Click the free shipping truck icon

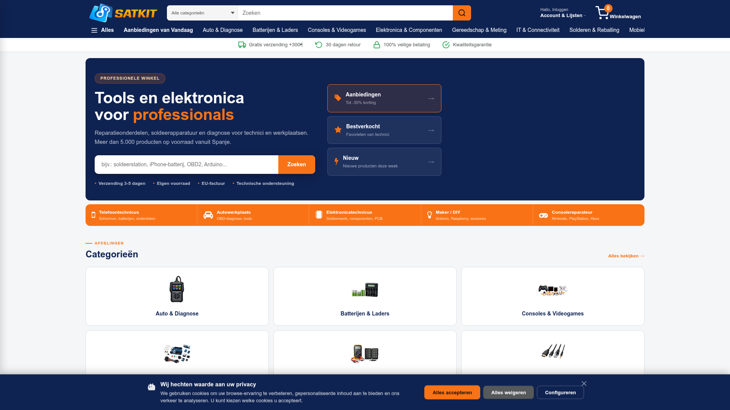[242, 45]
